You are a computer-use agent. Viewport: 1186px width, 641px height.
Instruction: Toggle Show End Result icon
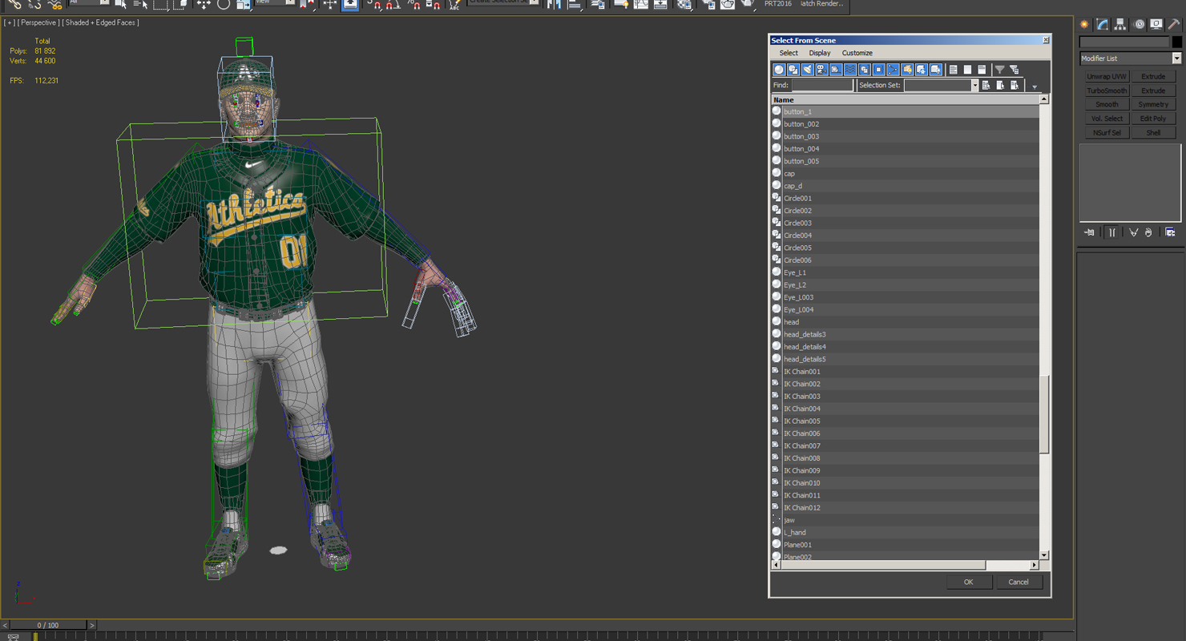click(1112, 232)
